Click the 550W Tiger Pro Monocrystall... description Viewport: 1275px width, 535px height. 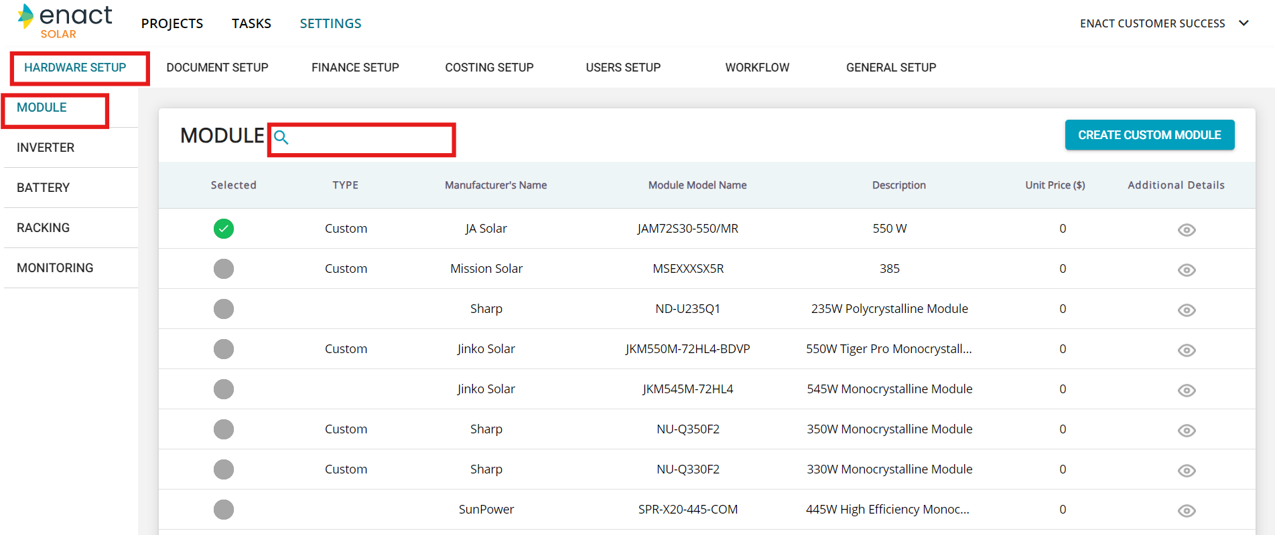[889, 349]
